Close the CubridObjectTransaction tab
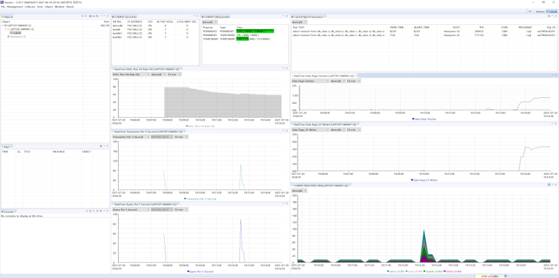This screenshot has width=559, height=278. [x=325, y=16]
